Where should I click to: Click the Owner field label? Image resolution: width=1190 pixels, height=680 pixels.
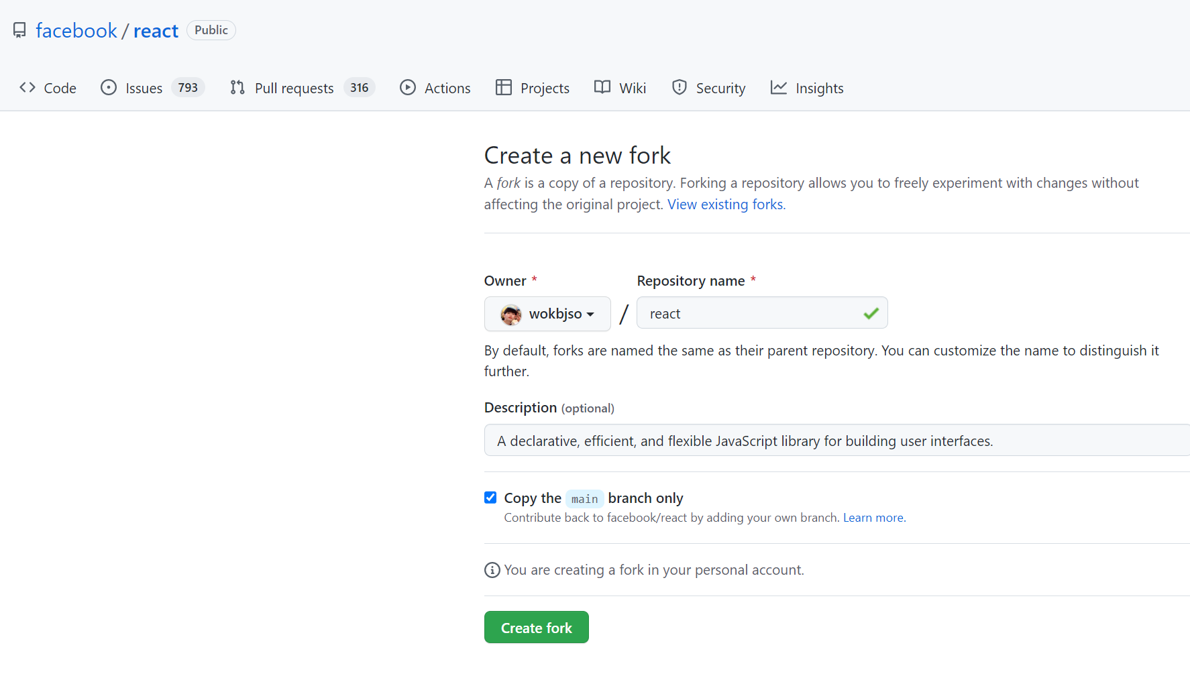pos(505,281)
